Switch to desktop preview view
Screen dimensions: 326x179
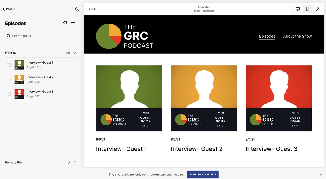(x=298, y=9)
